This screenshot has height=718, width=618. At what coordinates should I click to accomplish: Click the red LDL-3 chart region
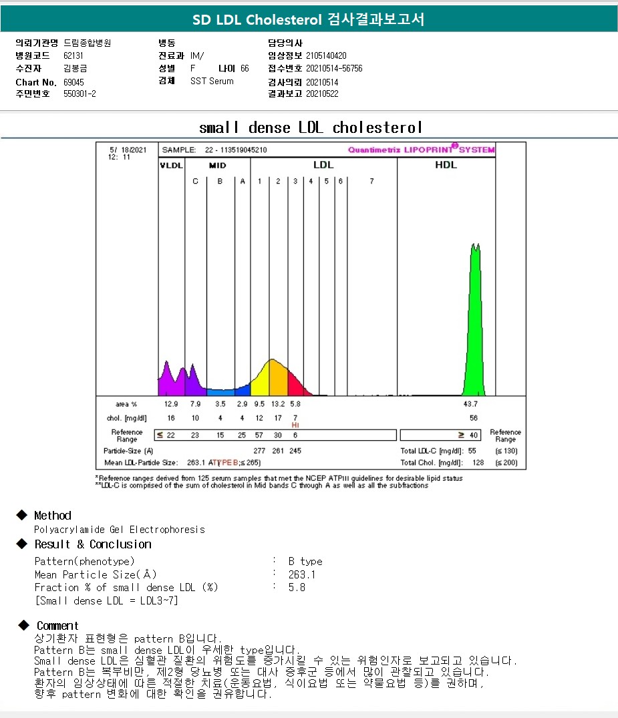295,385
